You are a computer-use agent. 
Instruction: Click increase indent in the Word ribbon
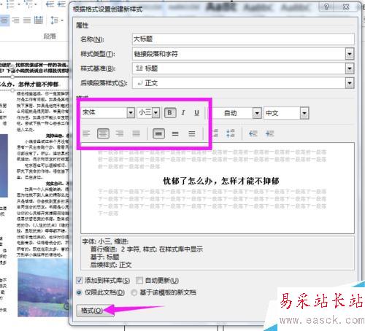(61, 4)
